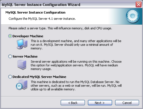Click the bold "Server Machine" label text
Viewport: 143px width, 109px height.
[x=25, y=56]
